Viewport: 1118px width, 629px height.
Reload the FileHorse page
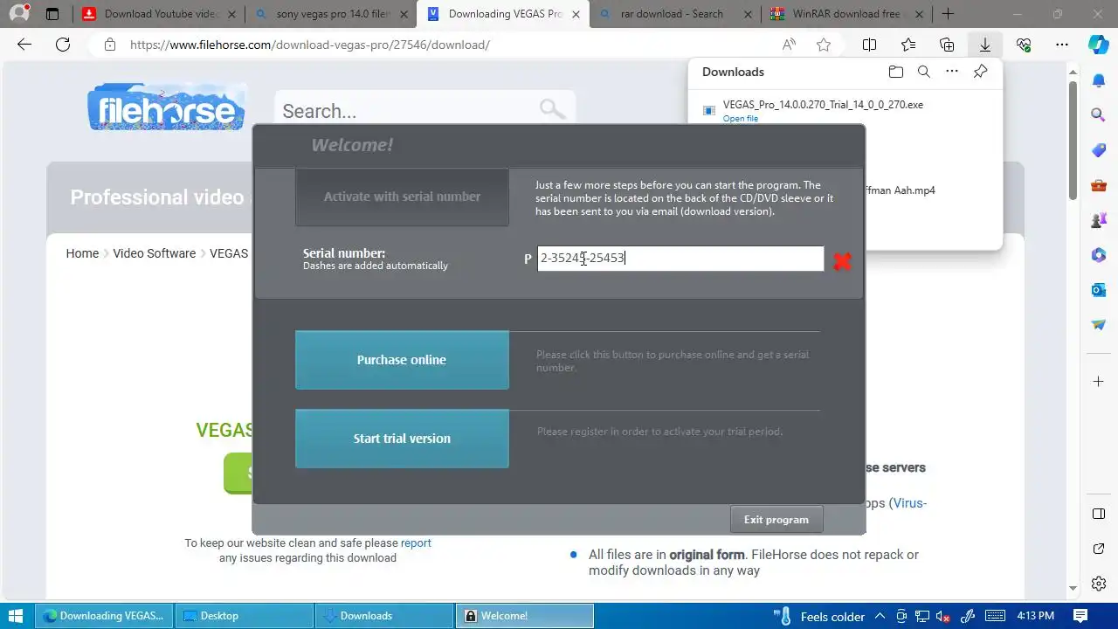pos(62,45)
